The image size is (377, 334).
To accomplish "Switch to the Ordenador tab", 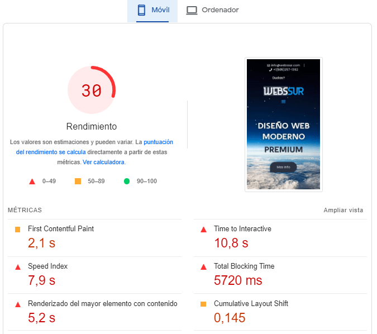I will (220, 10).
